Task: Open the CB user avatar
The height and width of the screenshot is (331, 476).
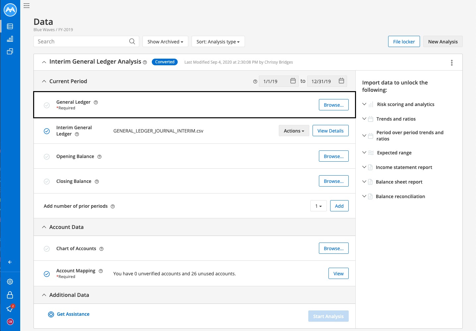Action: click(10, 322)
